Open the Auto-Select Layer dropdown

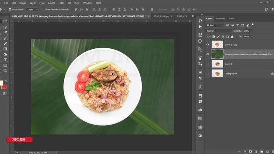tap(32, 9)
